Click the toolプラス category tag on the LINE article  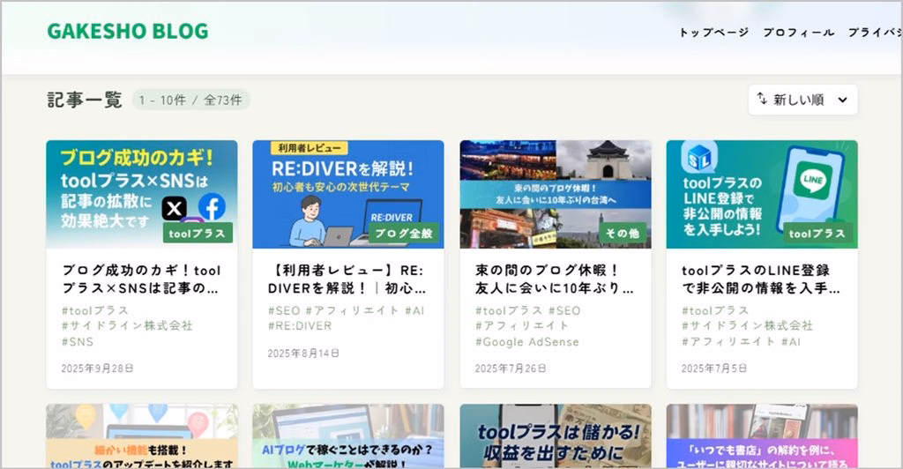coord(817,233)
